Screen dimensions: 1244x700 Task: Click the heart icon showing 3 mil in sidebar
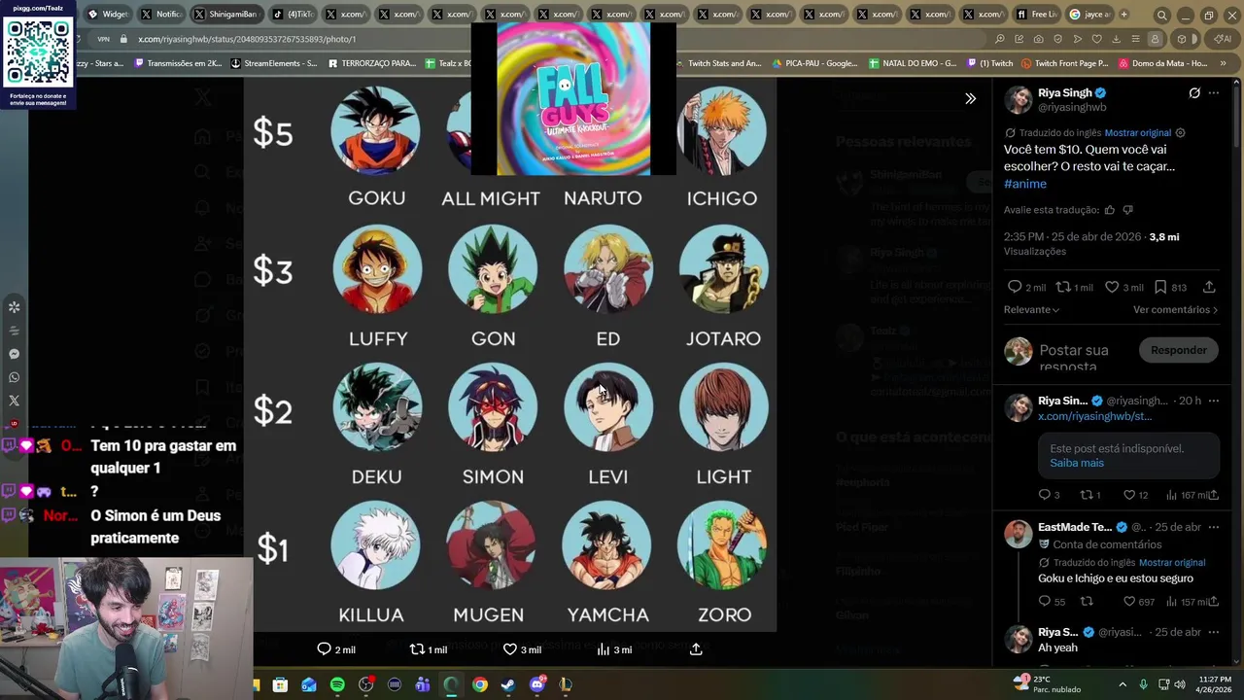(x=1112, y=287)
